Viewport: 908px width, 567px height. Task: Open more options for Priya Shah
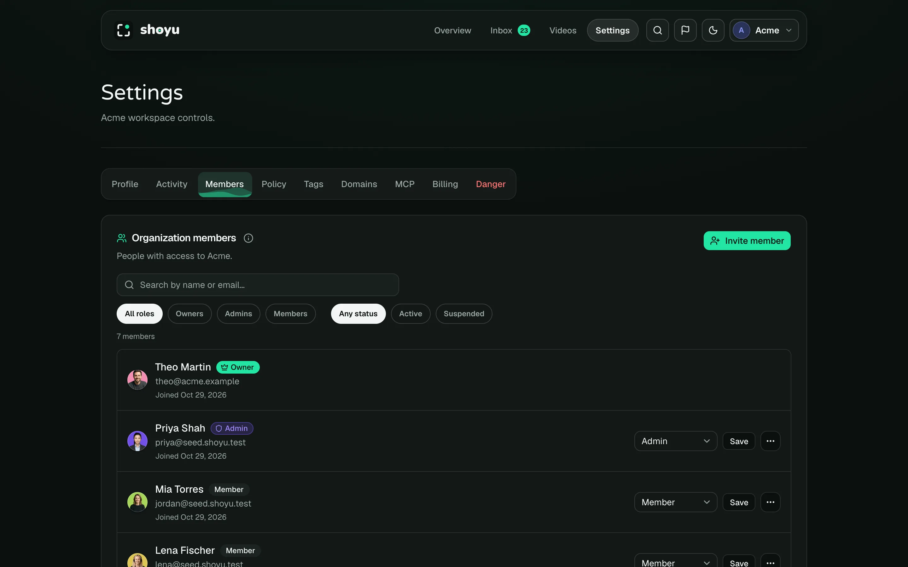coord(770,441)
